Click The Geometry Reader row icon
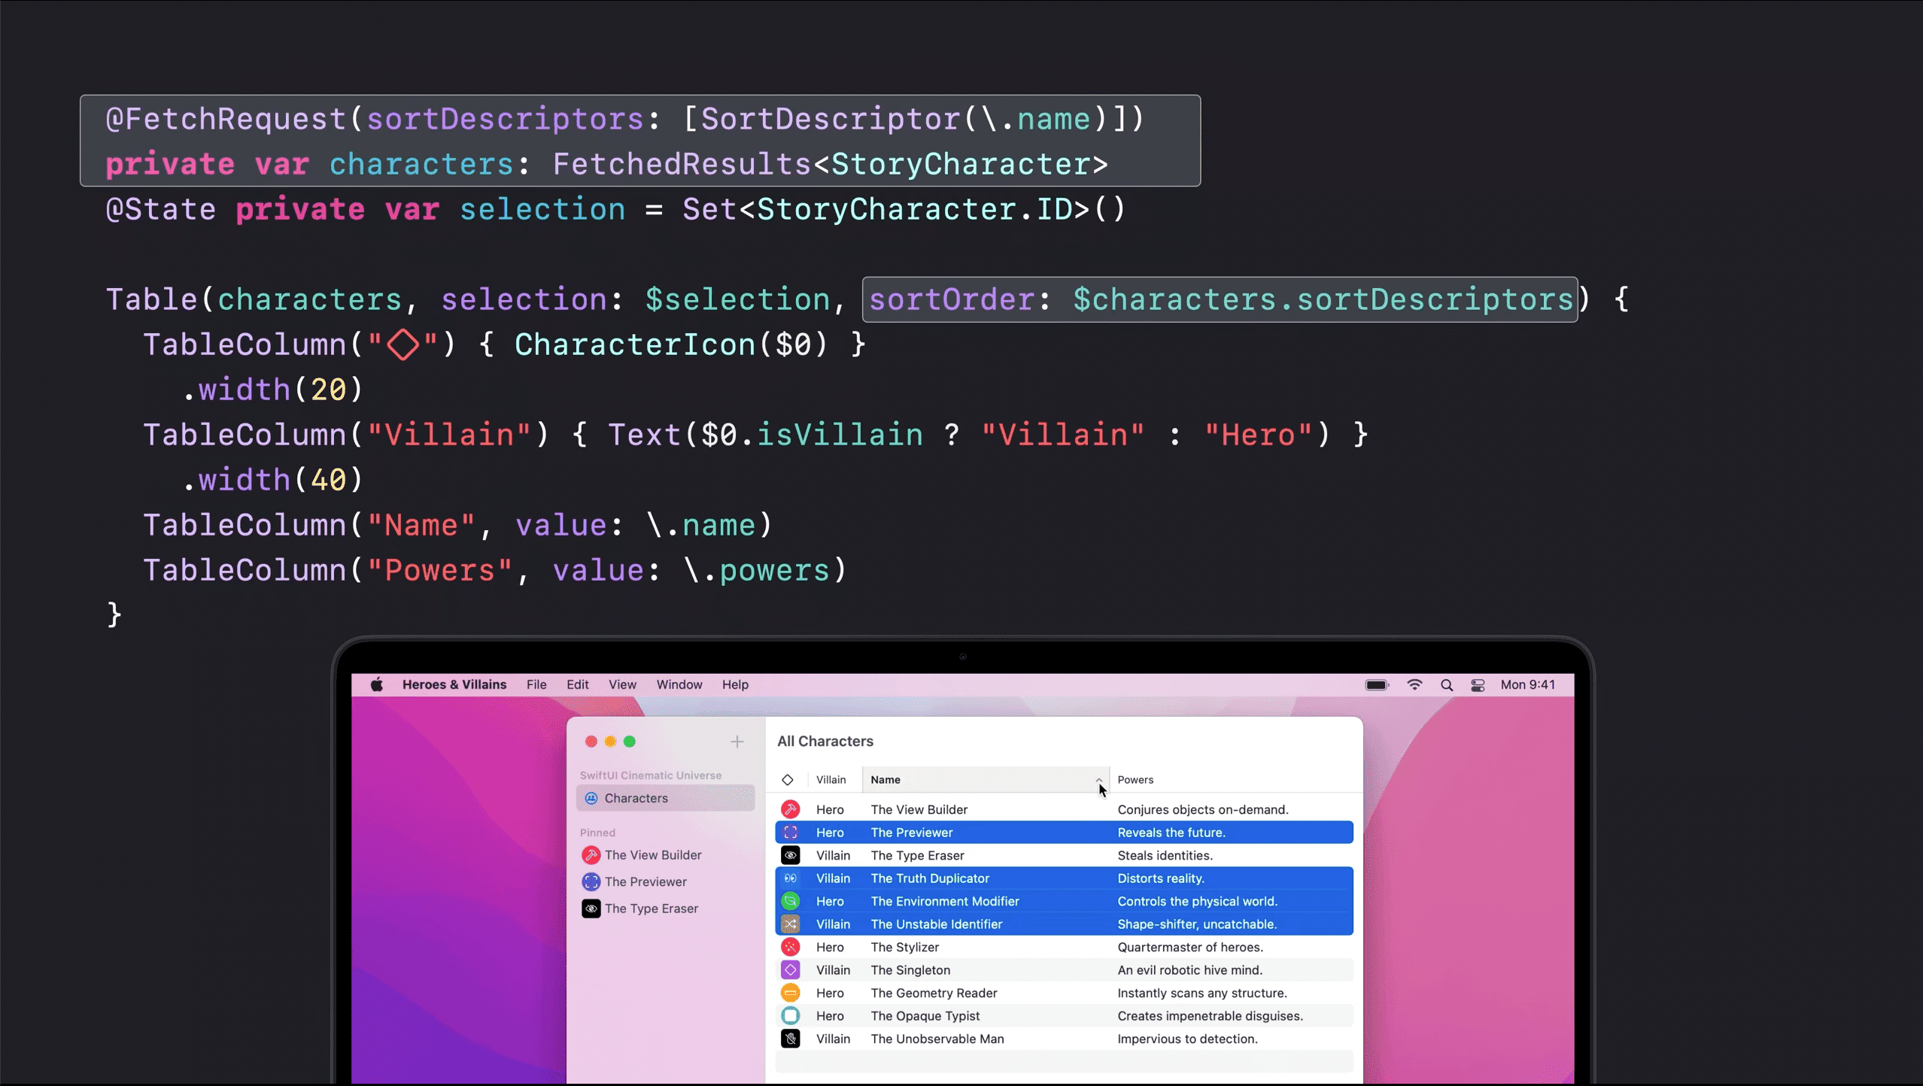Viewport: 1923px width, 1086px height. [790, 993]
